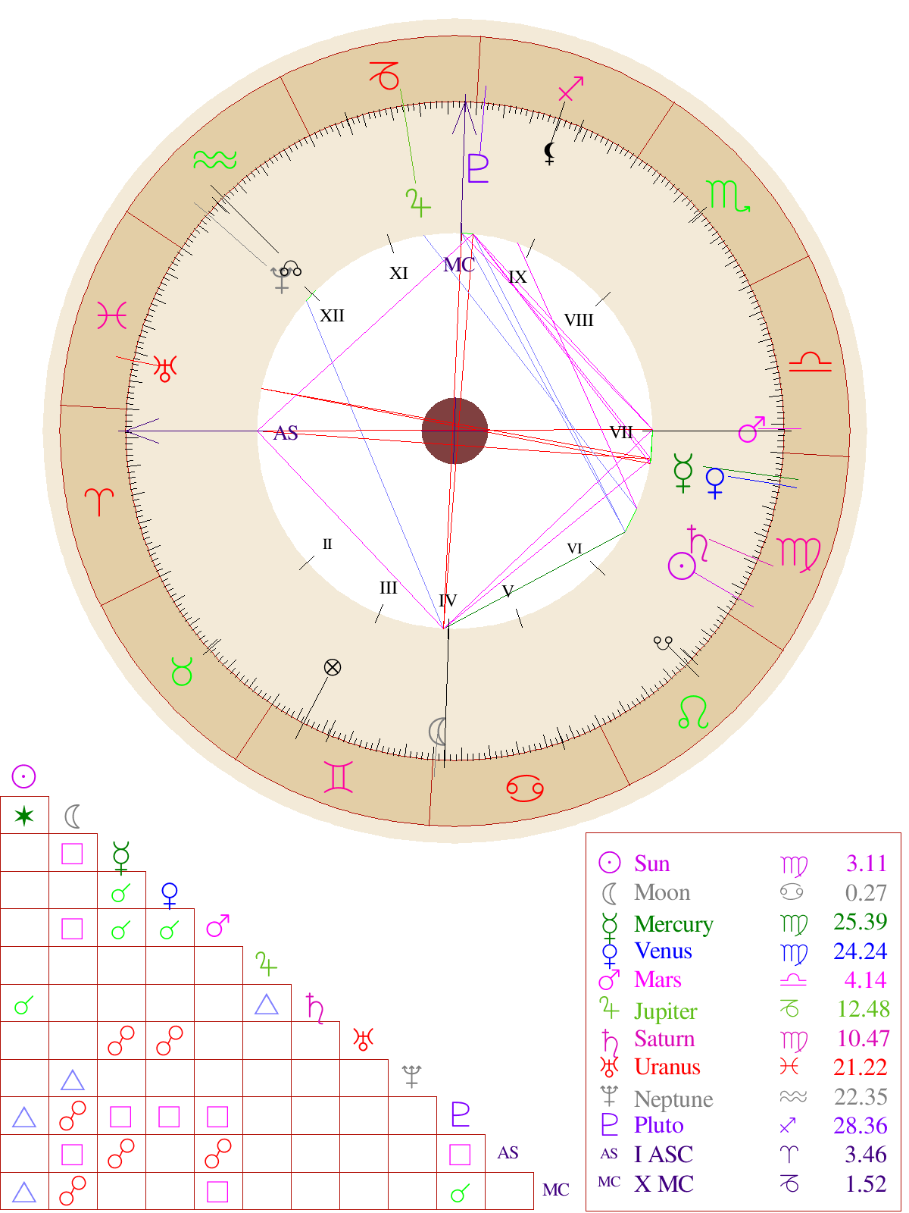This screenshot has height=1213, width=909.
Task: Click the Leo glyph on the zodiac ring
Action: (x=693, y=712)
